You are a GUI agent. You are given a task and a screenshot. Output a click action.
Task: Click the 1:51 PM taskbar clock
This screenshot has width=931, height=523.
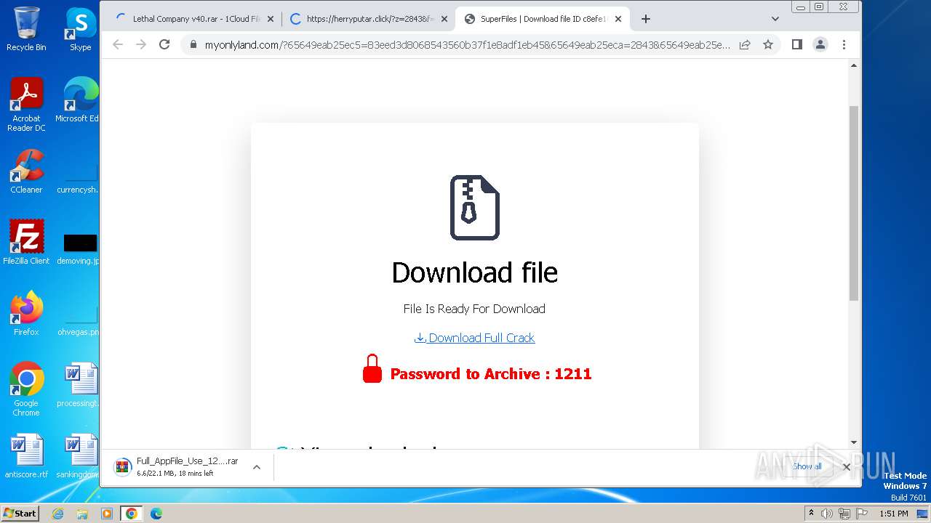pyautogui.click(x=893, y=514)
